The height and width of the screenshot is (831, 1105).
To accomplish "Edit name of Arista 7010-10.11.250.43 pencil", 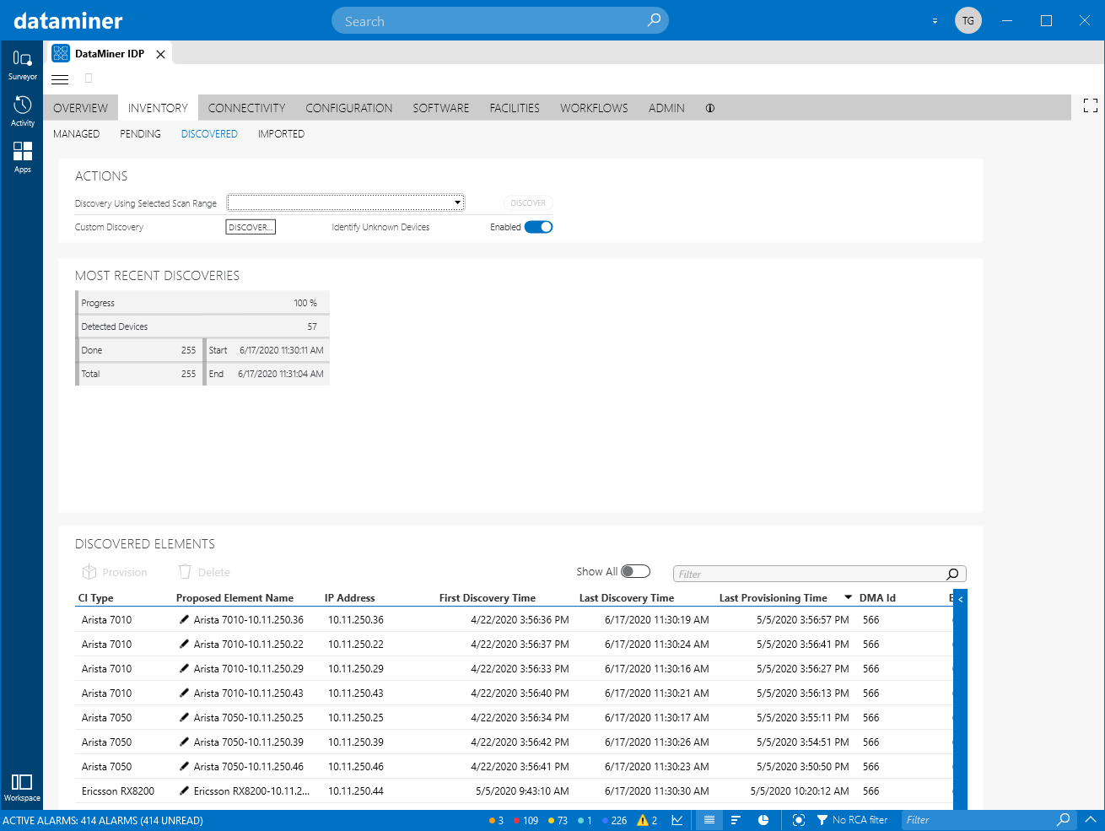I will tap(184, 693).
